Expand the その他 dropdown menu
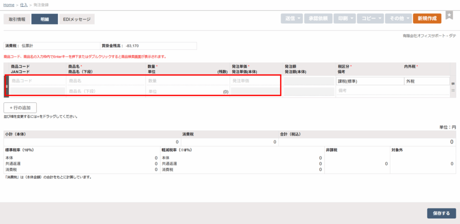460x224 pixels. (398, 19)
